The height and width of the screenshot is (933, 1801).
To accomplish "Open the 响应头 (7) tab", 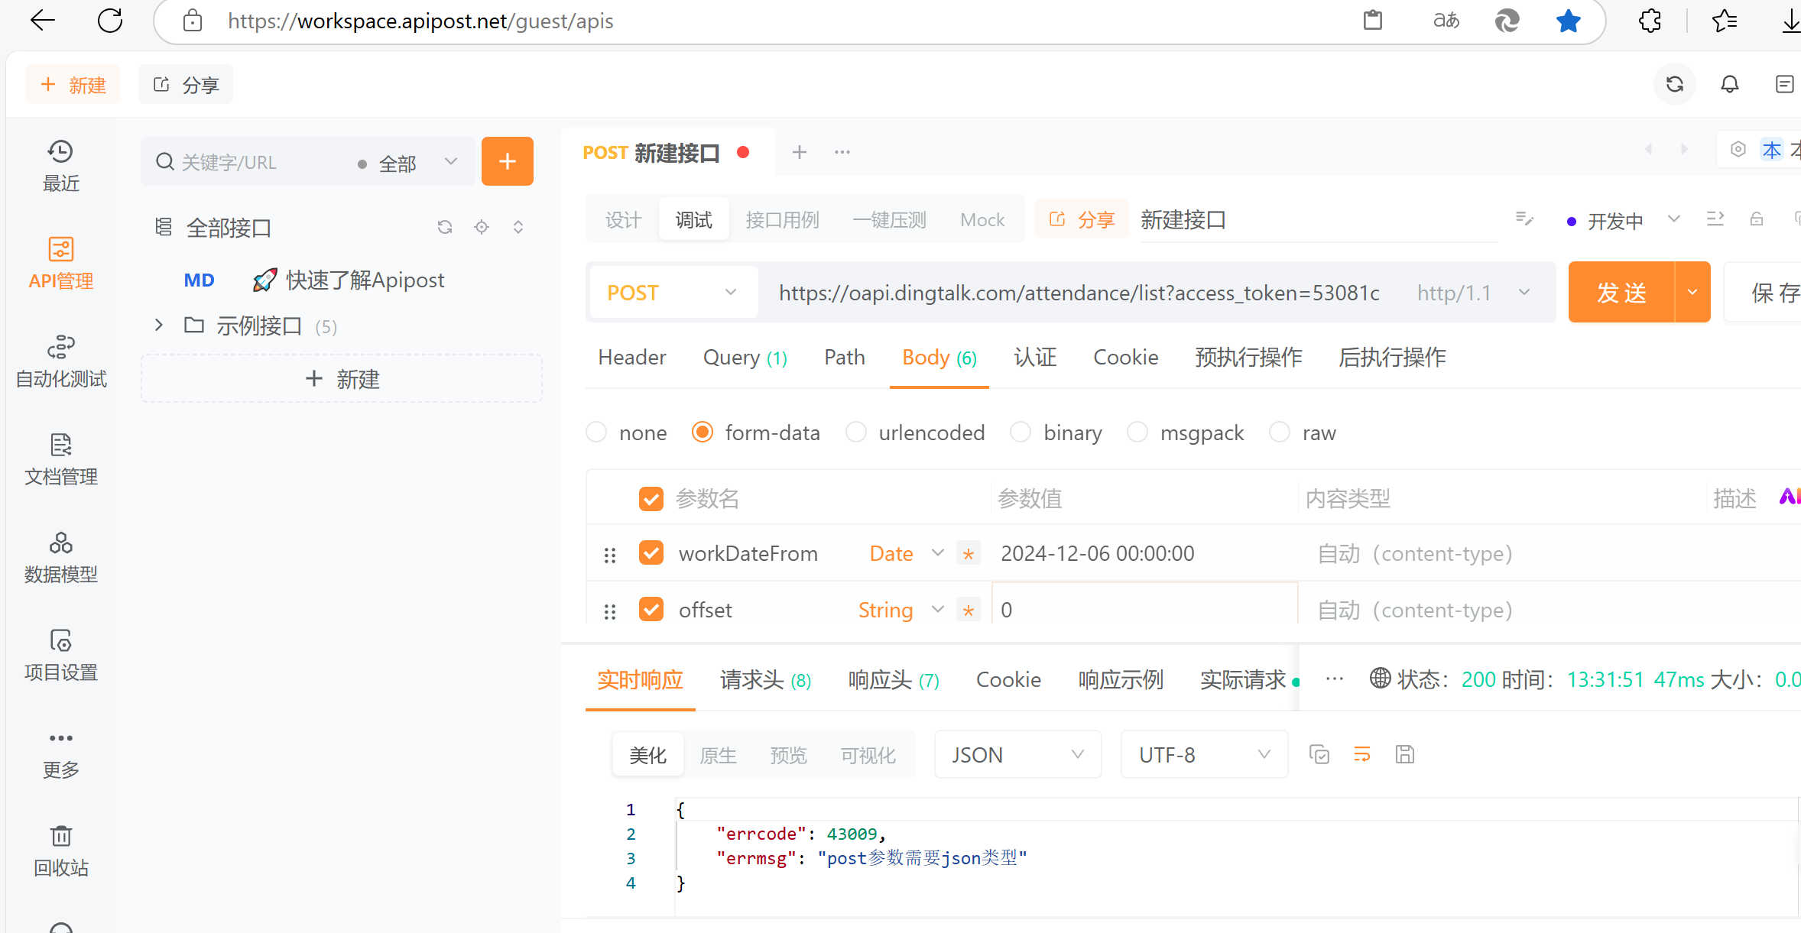I will (x=893, y=679).
